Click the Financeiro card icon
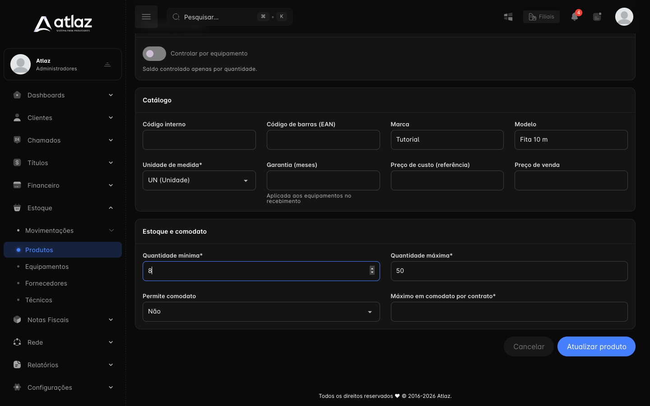 [17, 185]
